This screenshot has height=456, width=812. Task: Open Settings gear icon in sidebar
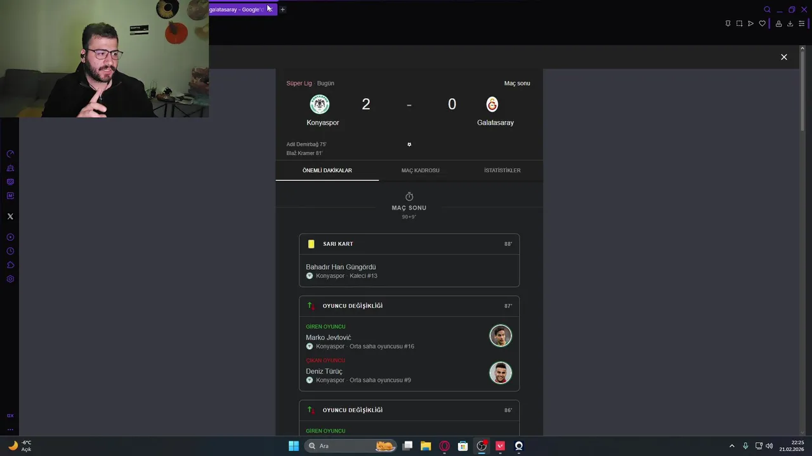click(10, 279)
